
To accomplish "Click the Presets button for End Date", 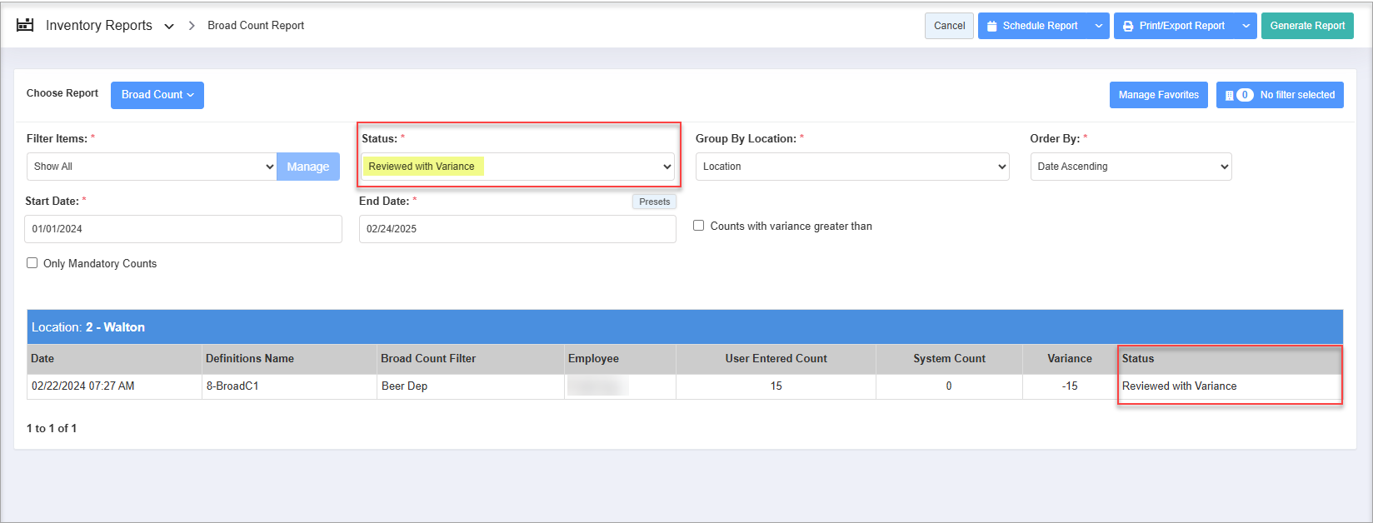I will 654,202.
